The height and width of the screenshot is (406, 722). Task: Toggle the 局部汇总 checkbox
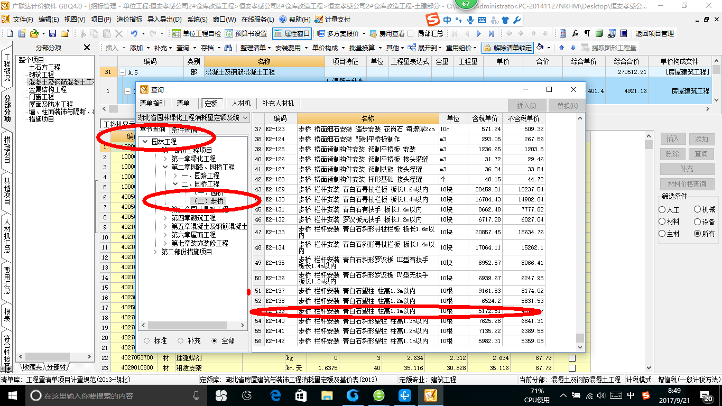[411, 33]
